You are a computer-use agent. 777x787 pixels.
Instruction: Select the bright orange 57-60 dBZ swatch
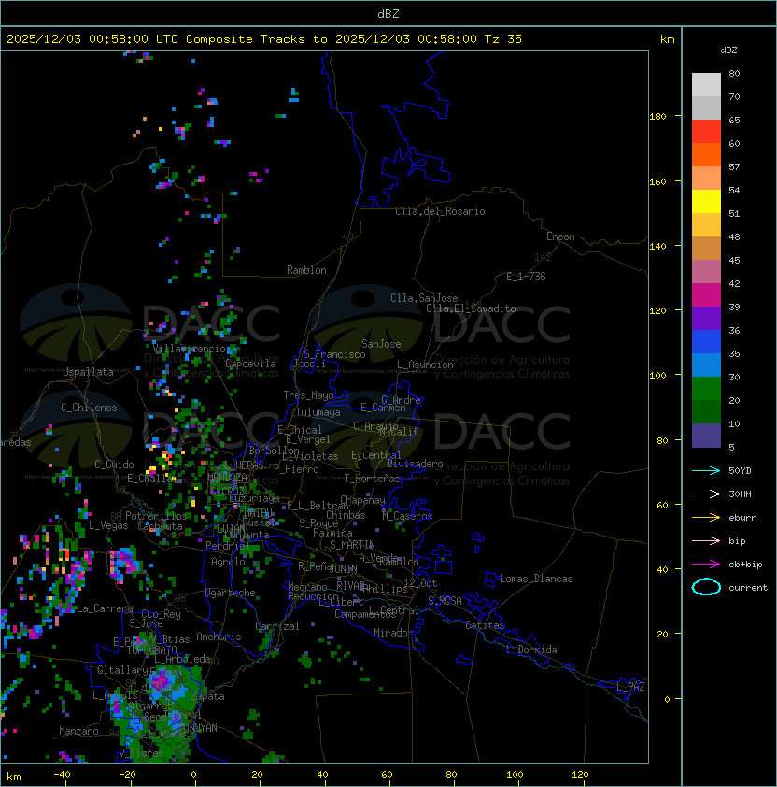click(706, 154)
